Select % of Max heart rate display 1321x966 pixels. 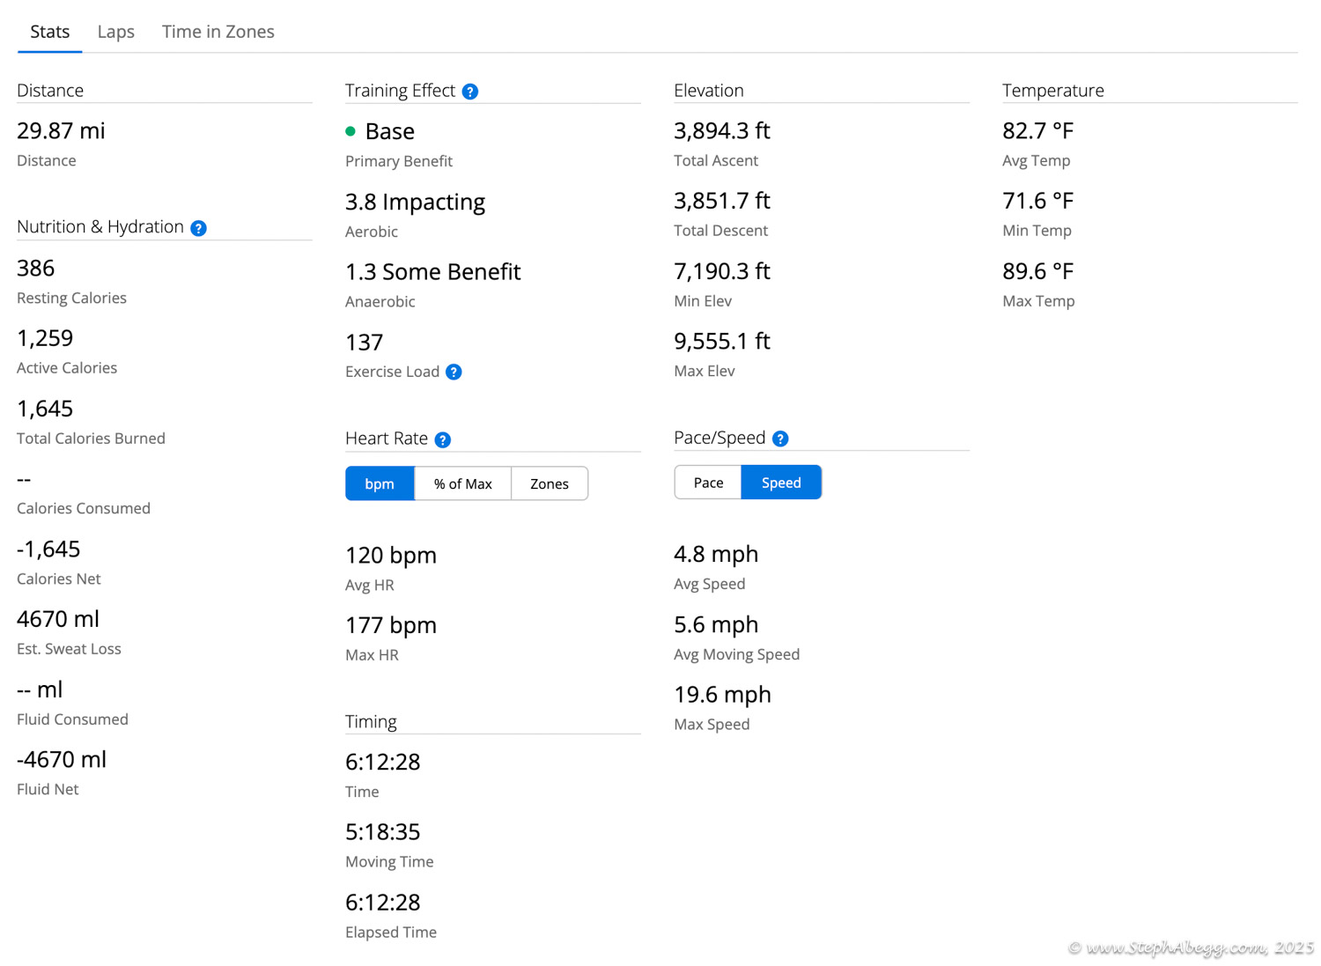tap(463, 483)
